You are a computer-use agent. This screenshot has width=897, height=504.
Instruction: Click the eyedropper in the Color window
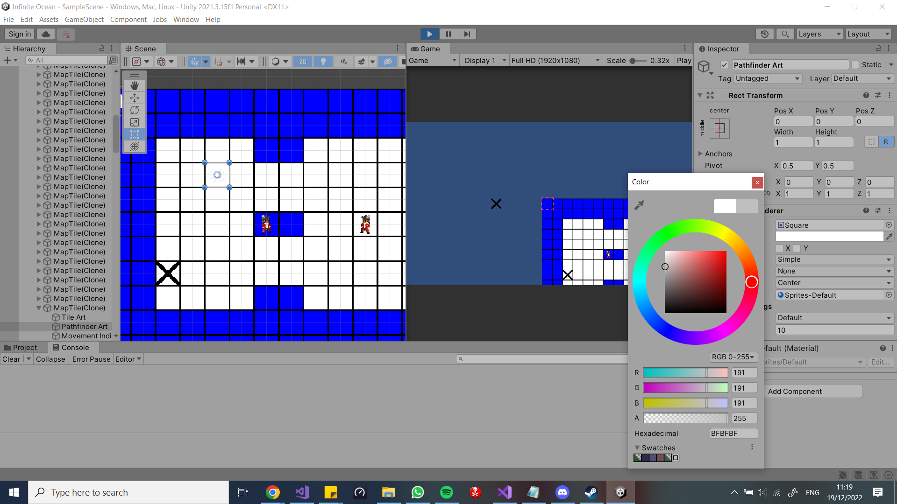(x=640, y=205)
